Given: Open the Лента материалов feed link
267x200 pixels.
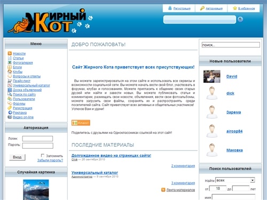Looking at the screenshot, I should pyautogui.click(x=180, y=190).
